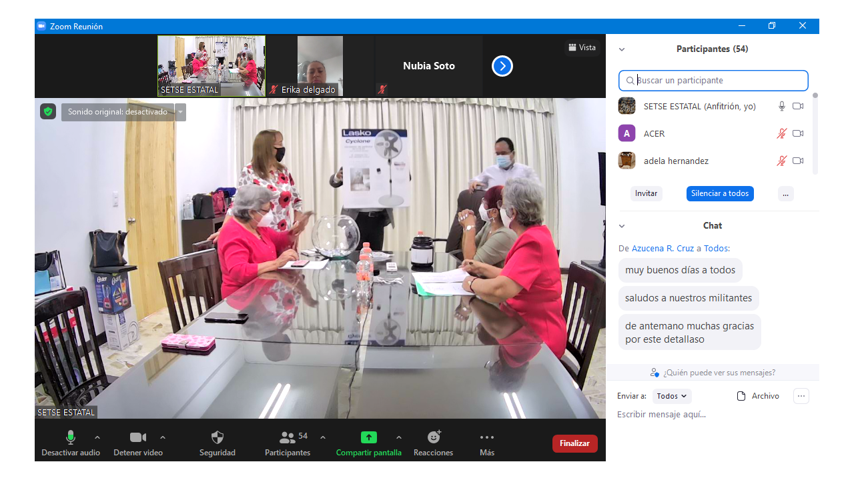Image resolution: width=854 pixels, height=480 pixels.
Task: Mute audio with Desactivar audio microphone
Action: pyautogui.click(x=71, y=443)
